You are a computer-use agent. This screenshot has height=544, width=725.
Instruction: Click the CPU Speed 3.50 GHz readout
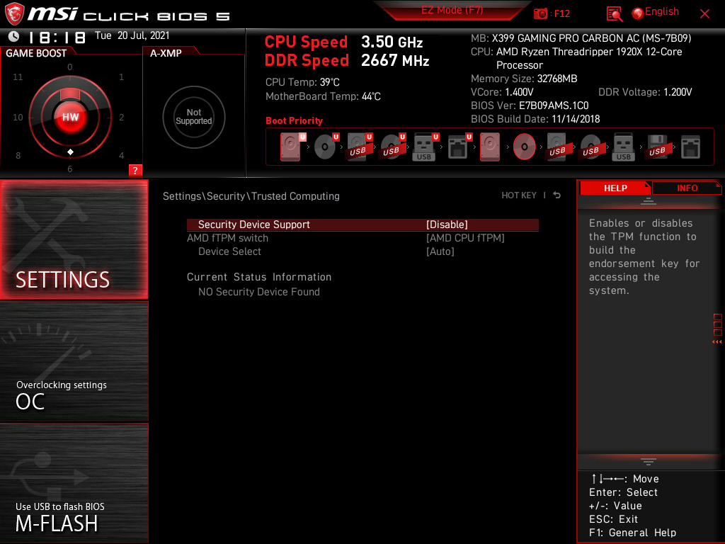(x=343, y=42)
